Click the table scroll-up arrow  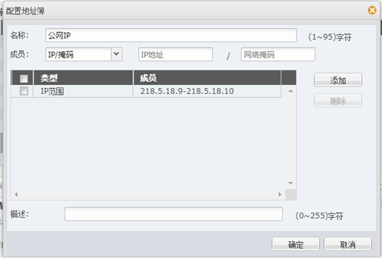pyautogui.click(x=291, y=91)
